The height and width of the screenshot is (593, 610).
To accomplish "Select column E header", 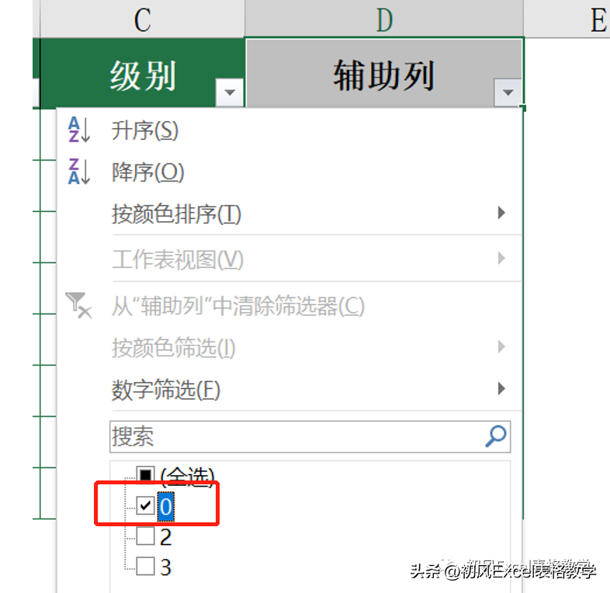I will click(599, 19).
